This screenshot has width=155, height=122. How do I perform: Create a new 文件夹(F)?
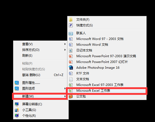tap(107, 20)
